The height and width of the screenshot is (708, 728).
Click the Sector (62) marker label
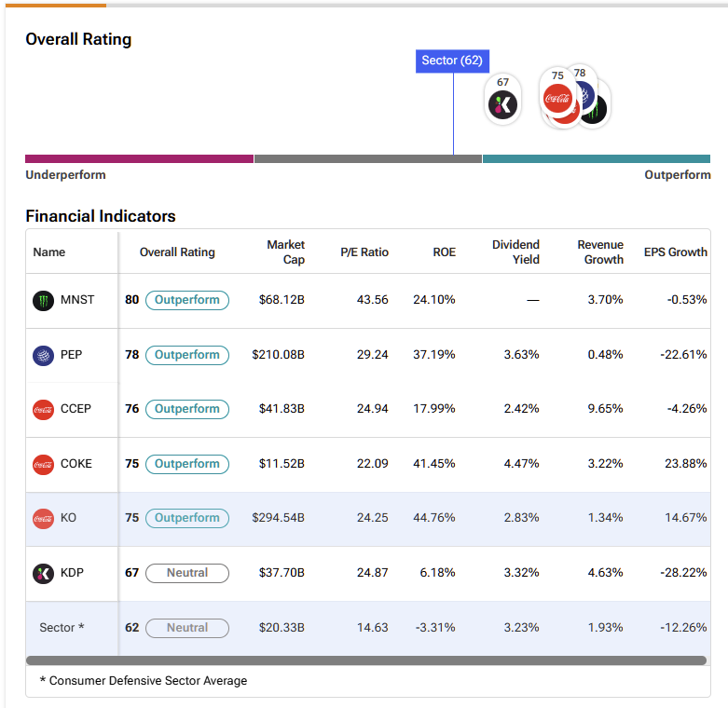[452, 61]
